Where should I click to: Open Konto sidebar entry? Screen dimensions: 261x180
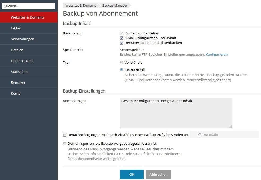click(29, 94)
